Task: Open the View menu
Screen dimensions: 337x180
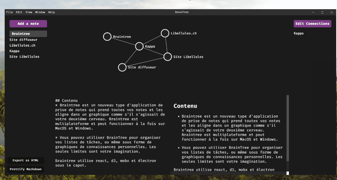Action: tap(29, 12)
